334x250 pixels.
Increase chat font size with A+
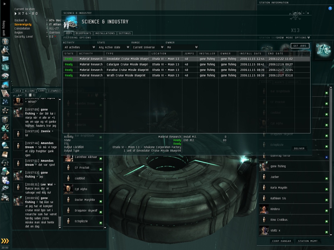(x=20, y=95)
